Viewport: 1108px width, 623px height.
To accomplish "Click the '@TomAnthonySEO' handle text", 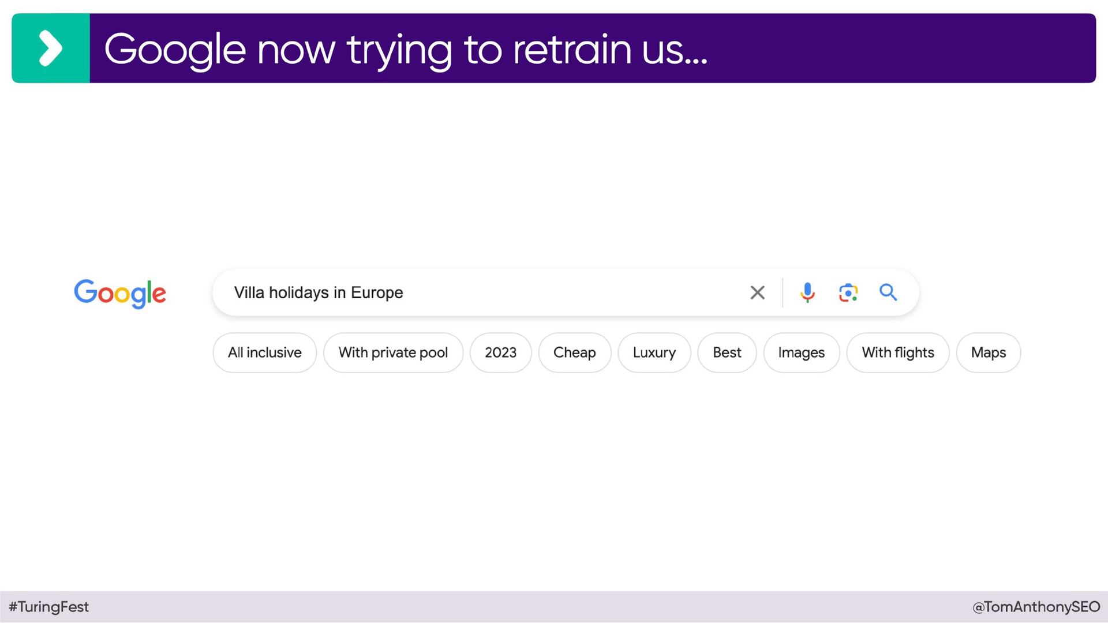I will 1036,607.
